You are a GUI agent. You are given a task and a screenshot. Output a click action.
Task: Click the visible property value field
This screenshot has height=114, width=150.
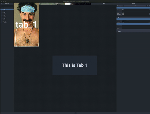coord(136,13)
